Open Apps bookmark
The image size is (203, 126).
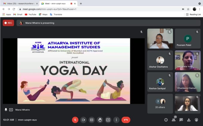(x=7, y=15)
